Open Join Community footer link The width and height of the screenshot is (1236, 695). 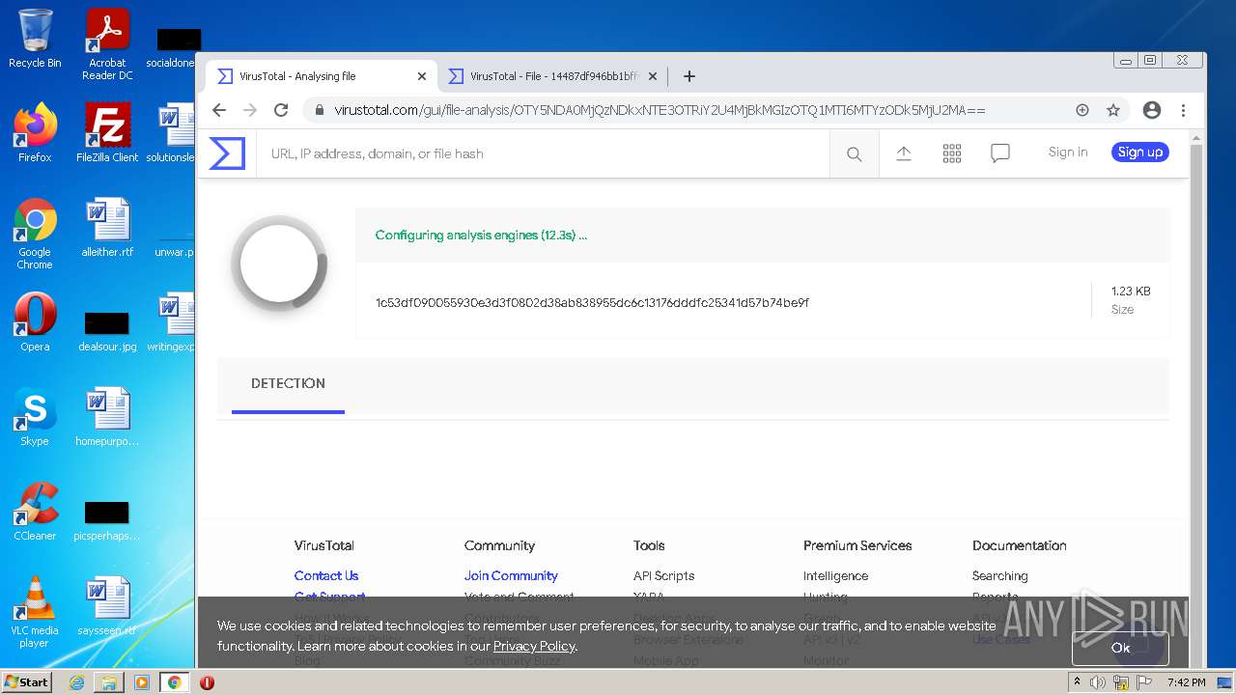(x=511, y=575)
